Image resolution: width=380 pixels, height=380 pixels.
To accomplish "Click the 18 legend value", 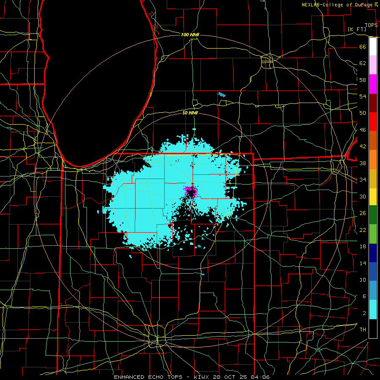I will [363, 247].
